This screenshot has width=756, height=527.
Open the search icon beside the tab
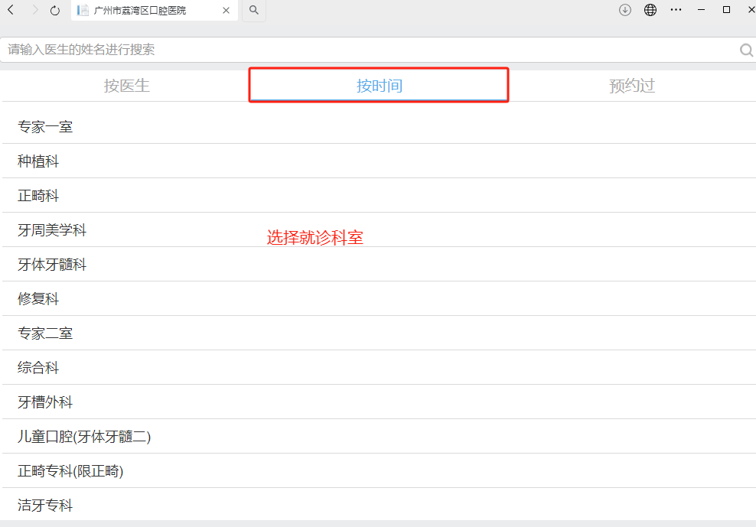pos(253,11)
